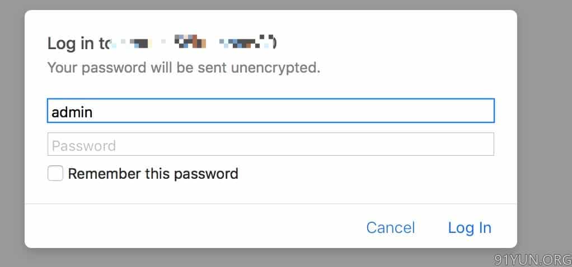
Task: Click the word password in checkbox label
Action: tap(206, 174)
